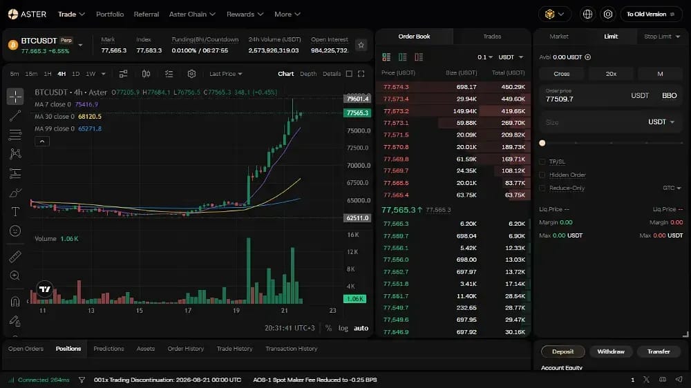Screen dimensions: 691x388
Task: Select the crosshair cursor tool
Action: tap(15, 97)
